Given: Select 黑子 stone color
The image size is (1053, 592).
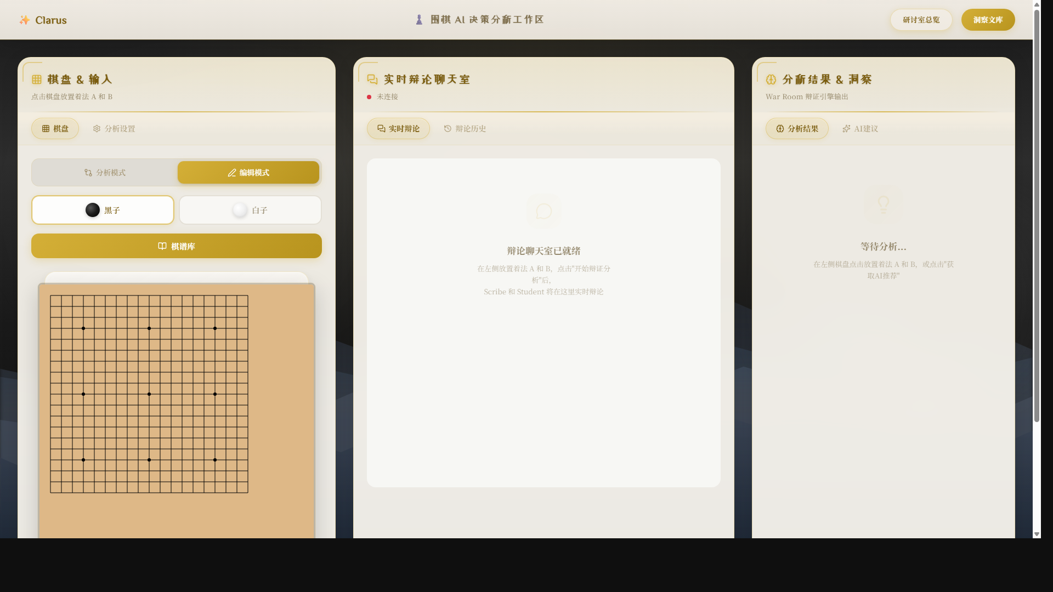Looking at the screenshot, I should coord(103,210).
